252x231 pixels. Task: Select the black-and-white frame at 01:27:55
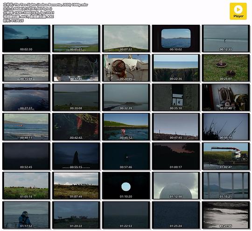click(226, 215)
